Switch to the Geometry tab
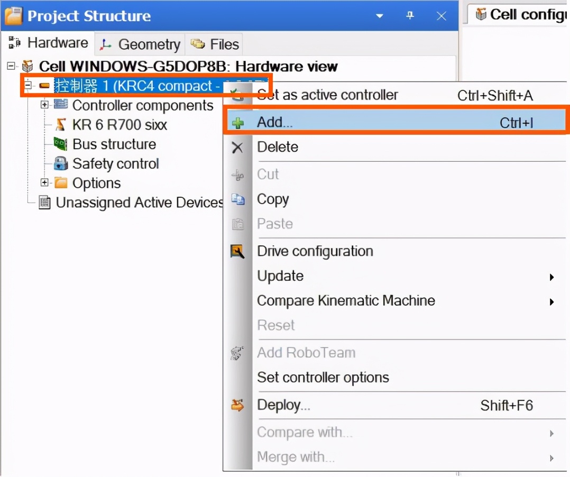 (140, 44)
